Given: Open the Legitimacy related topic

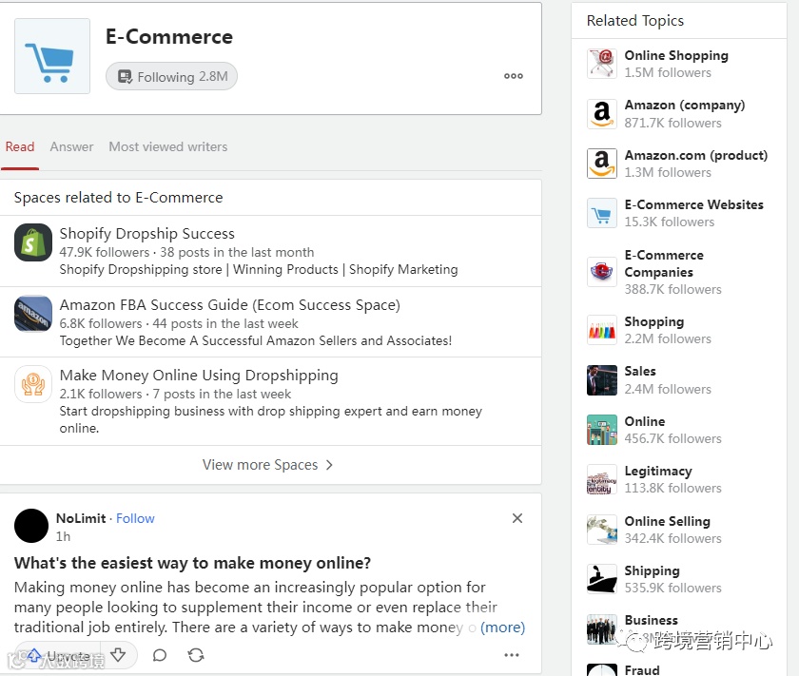Looking at the screenshot, I should (x=658, y=472).
